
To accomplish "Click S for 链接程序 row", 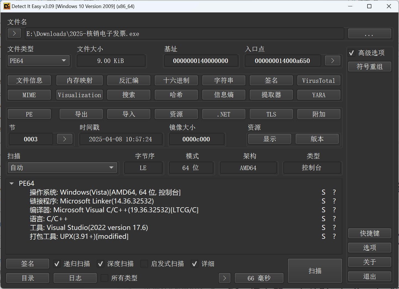I will [324, 201].
